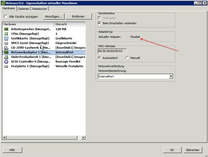Image resolution: width=208 pixels, height=157 pixels.
Task: Click the Abbrechen button
Action: tap(193, 150)
